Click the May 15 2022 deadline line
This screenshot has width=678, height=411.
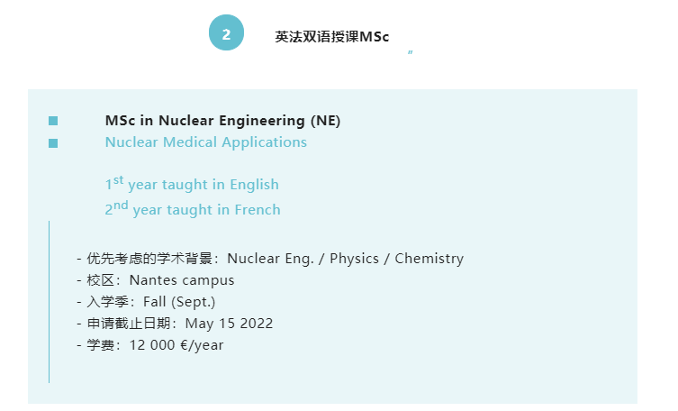pos(175,324)
